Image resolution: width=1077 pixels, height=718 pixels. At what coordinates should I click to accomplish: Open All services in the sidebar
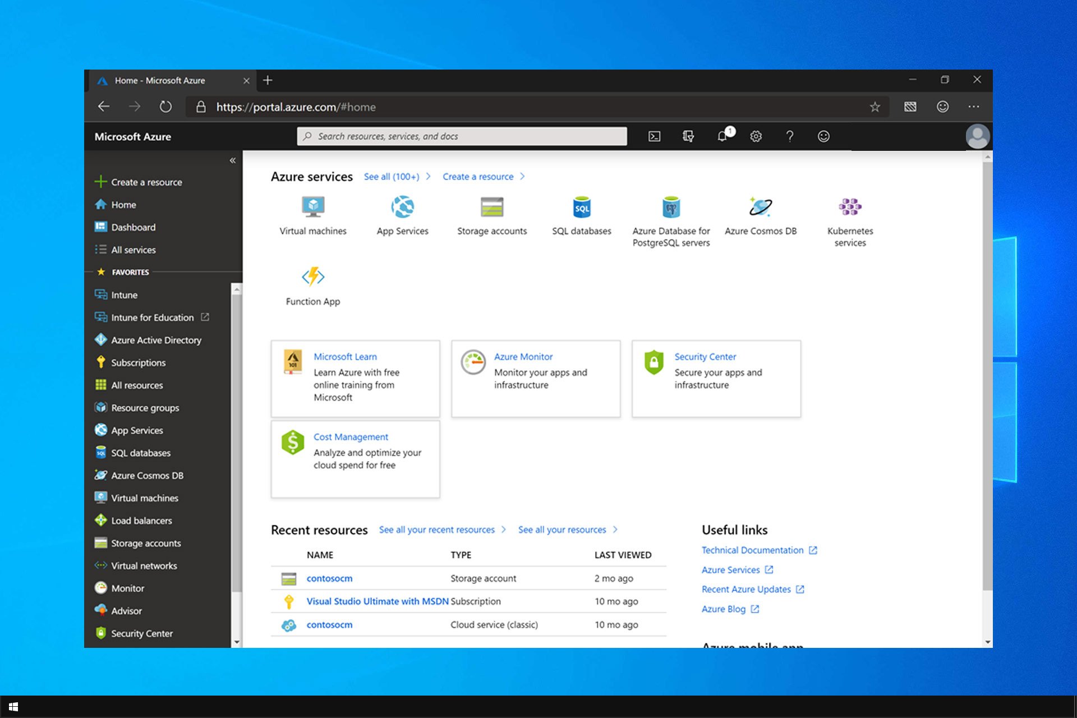[x=125, y=250]
